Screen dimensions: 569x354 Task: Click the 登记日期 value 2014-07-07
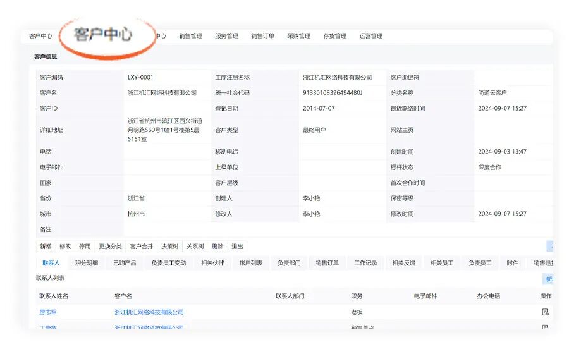(319, 108)
